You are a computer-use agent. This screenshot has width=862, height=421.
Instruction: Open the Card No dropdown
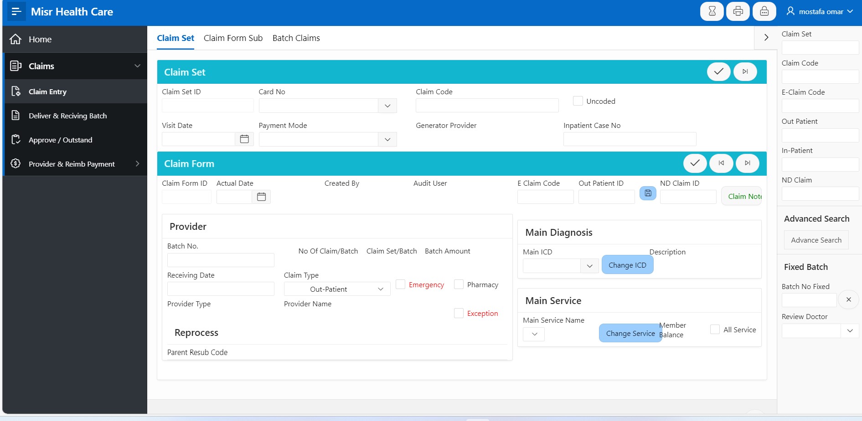coord(387,106)
